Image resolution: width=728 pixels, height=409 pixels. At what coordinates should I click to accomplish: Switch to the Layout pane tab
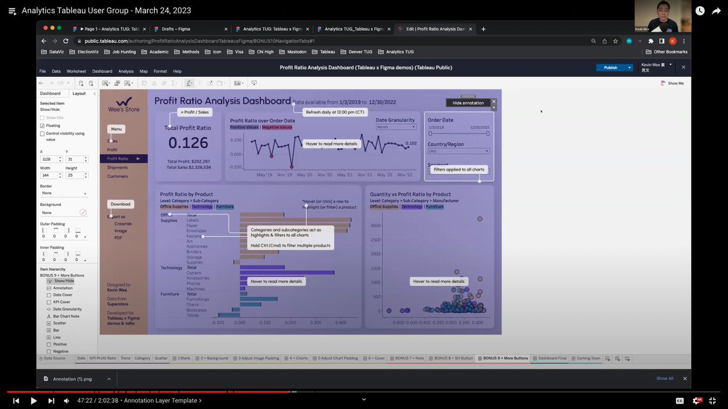pyautogui.click(x=79, y=93)
